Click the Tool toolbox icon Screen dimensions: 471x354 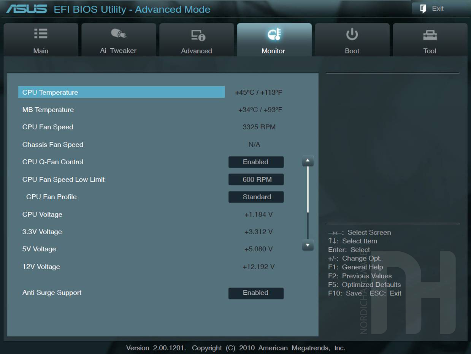pos(430,35)
